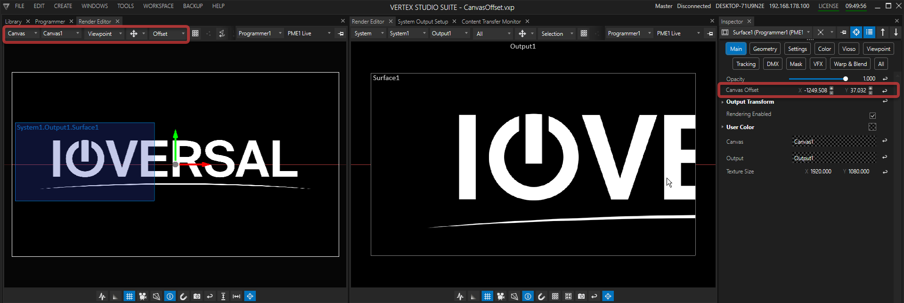Toggle the list view icon in Inspector header
904x303 pixels.
coord(869,32)
